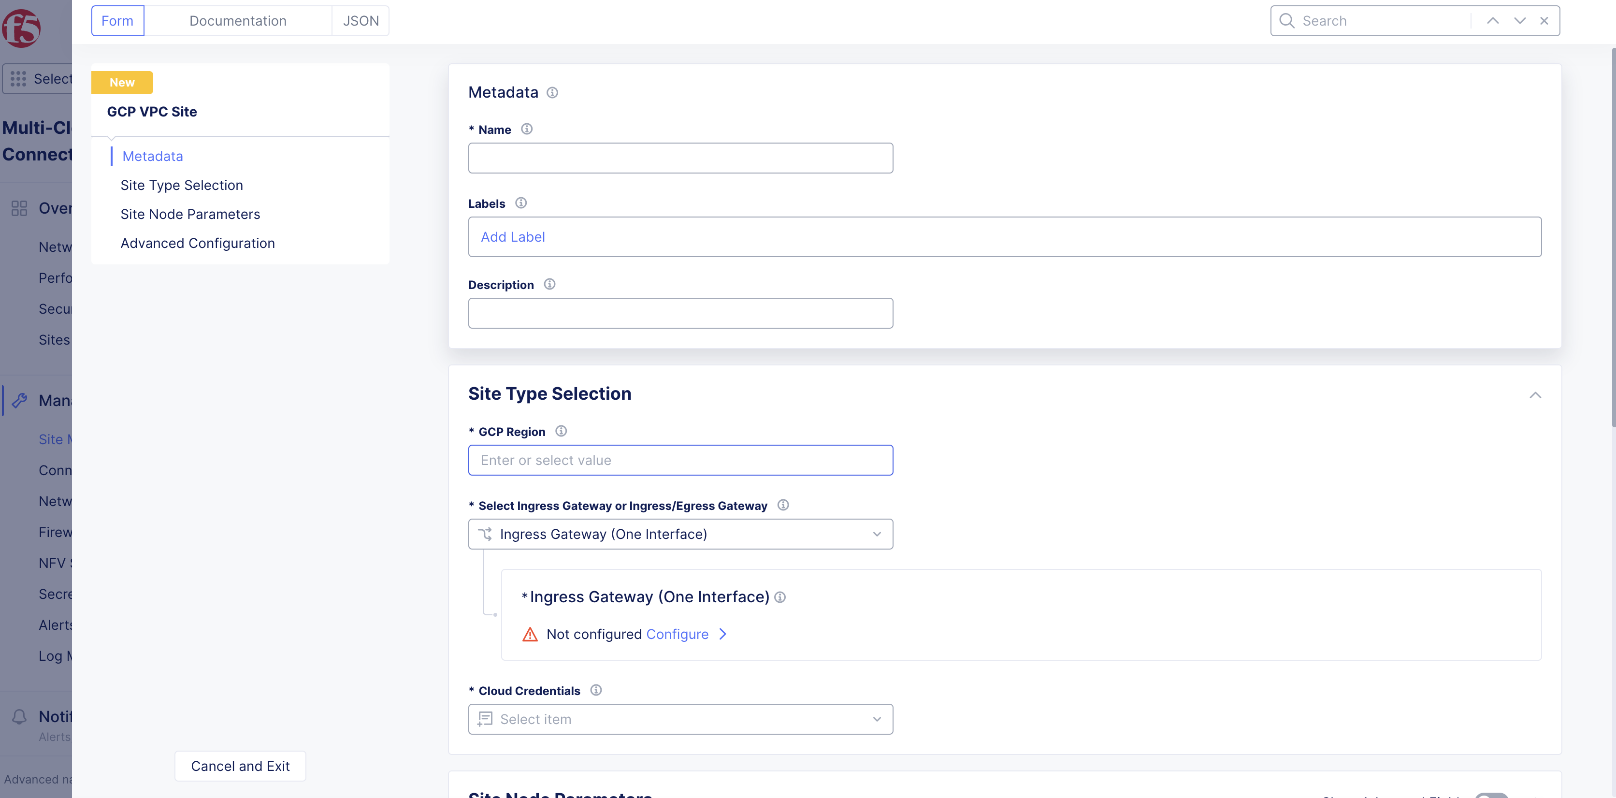Image resolution: width=1616 pixels, height=798 pixels.
Task: Click the F5 logo icon
Action: [21, 28]
